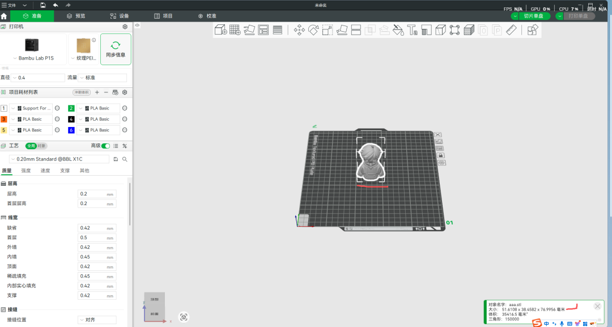612x327 pixels.
Task: Open the 流量 标准 flow dropdown
Action: [102, 78]
